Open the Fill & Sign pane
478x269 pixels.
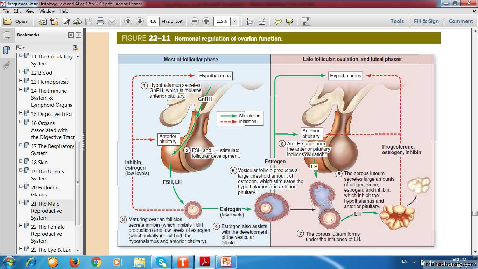click(x=426, y=21)
